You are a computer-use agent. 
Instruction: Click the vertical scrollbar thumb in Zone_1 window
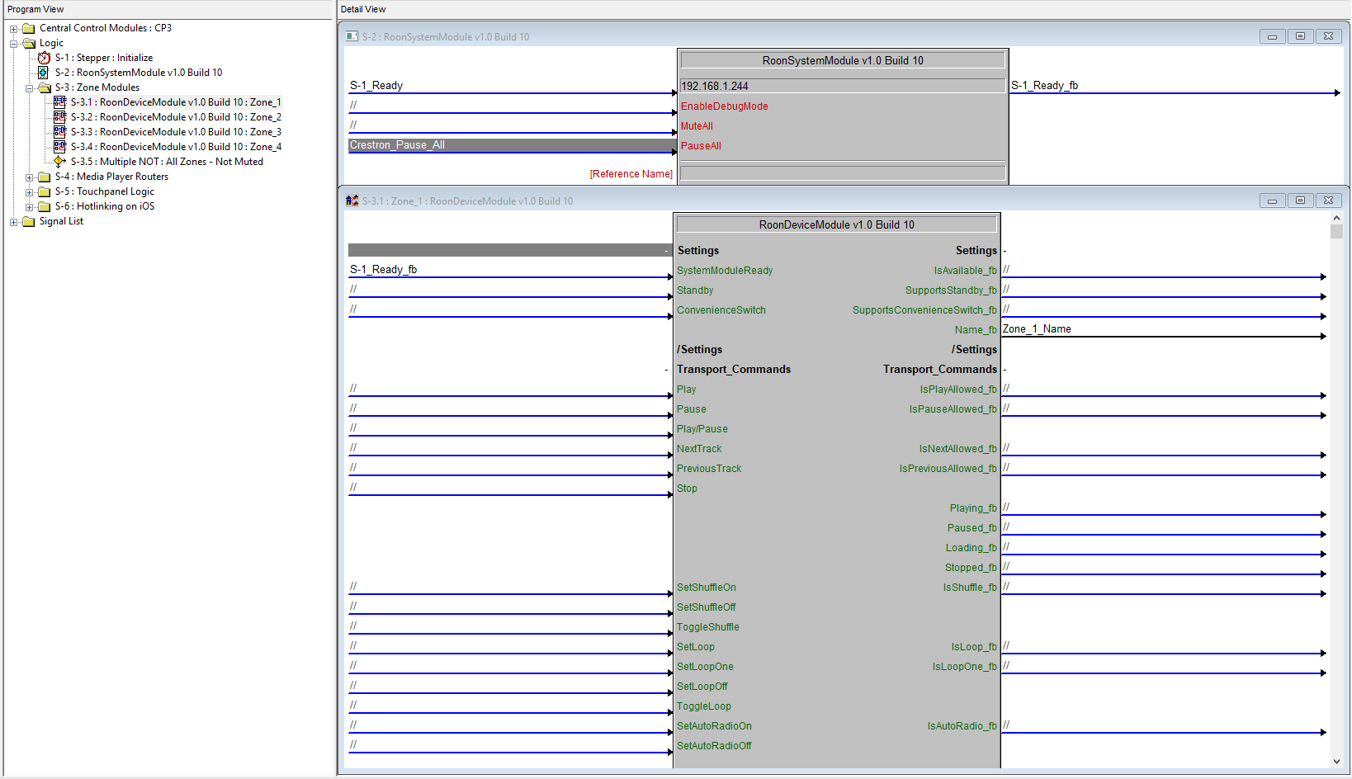pyautogui.click(x=1336, y=232)
